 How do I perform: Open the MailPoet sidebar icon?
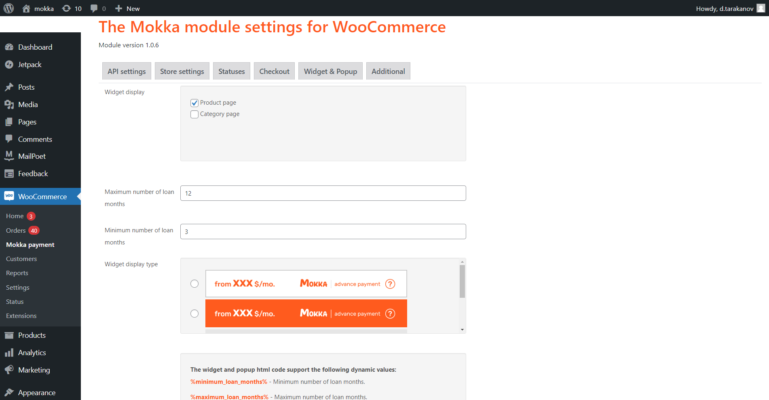(x=9, y=156)
